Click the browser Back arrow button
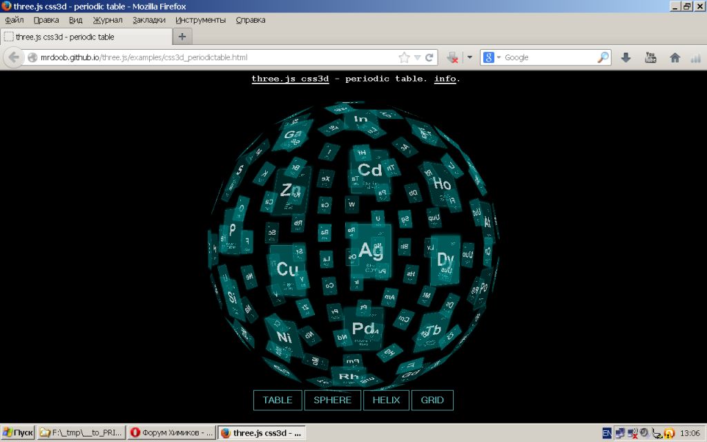Screen dimensions: 707x442 (14, 57)
